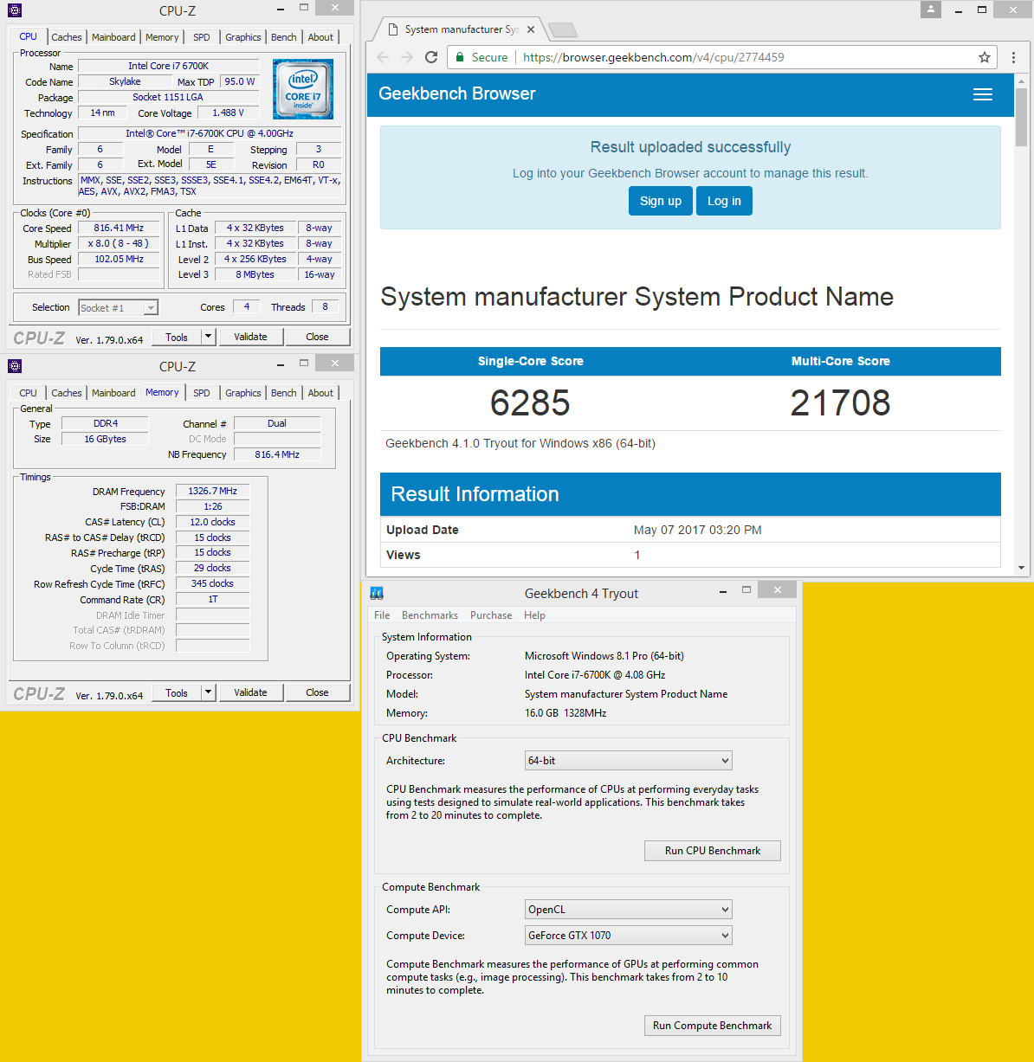
Task: Click the Core Voltage value 1.488 V
Action: 228,113
